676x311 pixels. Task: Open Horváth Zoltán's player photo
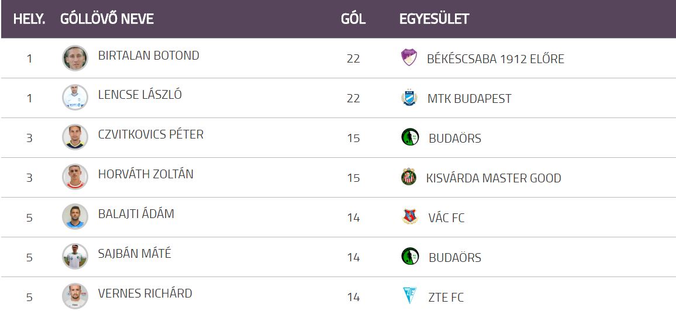click(75, 177)
